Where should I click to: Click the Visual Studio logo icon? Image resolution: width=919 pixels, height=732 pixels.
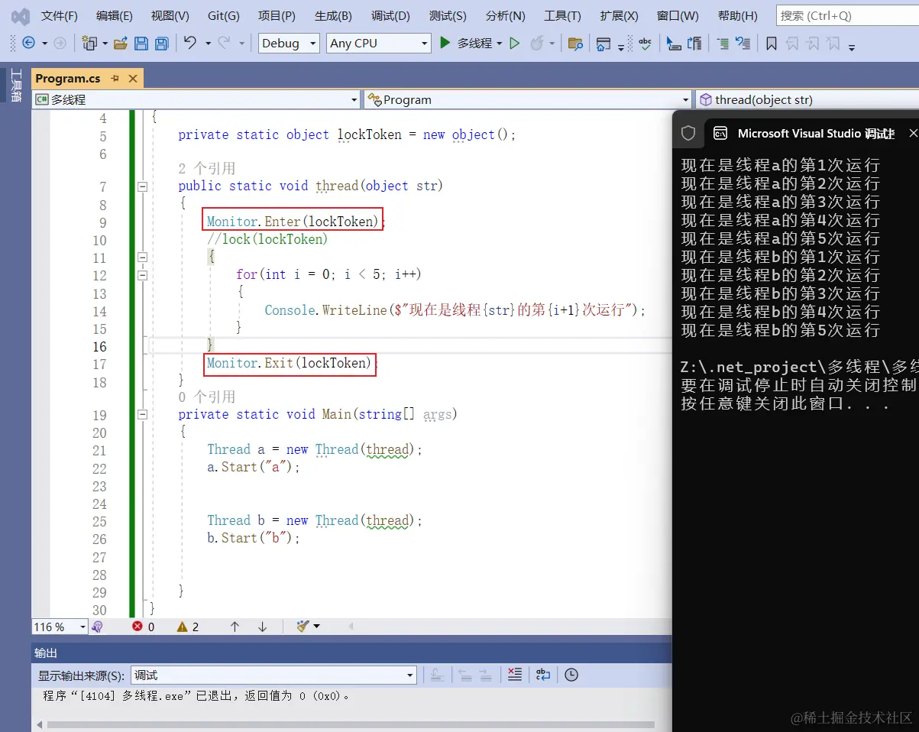[21, 16]
